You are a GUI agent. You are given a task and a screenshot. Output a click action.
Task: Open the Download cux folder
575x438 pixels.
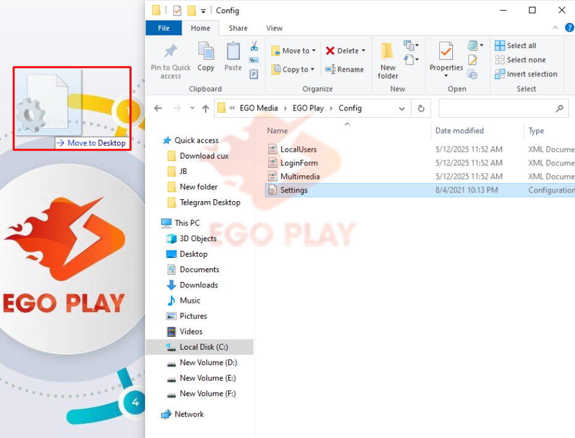tap(204, 156)
